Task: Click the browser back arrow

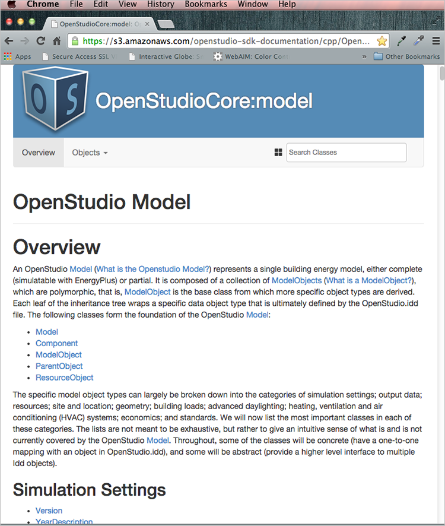Action: pos(9,41)
